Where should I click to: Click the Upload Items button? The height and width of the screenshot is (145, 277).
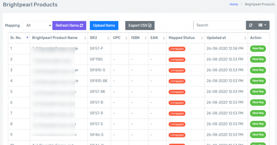point(104,25)
